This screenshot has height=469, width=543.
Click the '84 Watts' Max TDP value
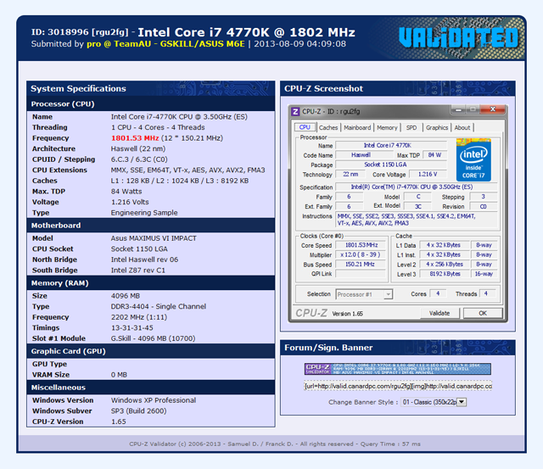(126, 192)
